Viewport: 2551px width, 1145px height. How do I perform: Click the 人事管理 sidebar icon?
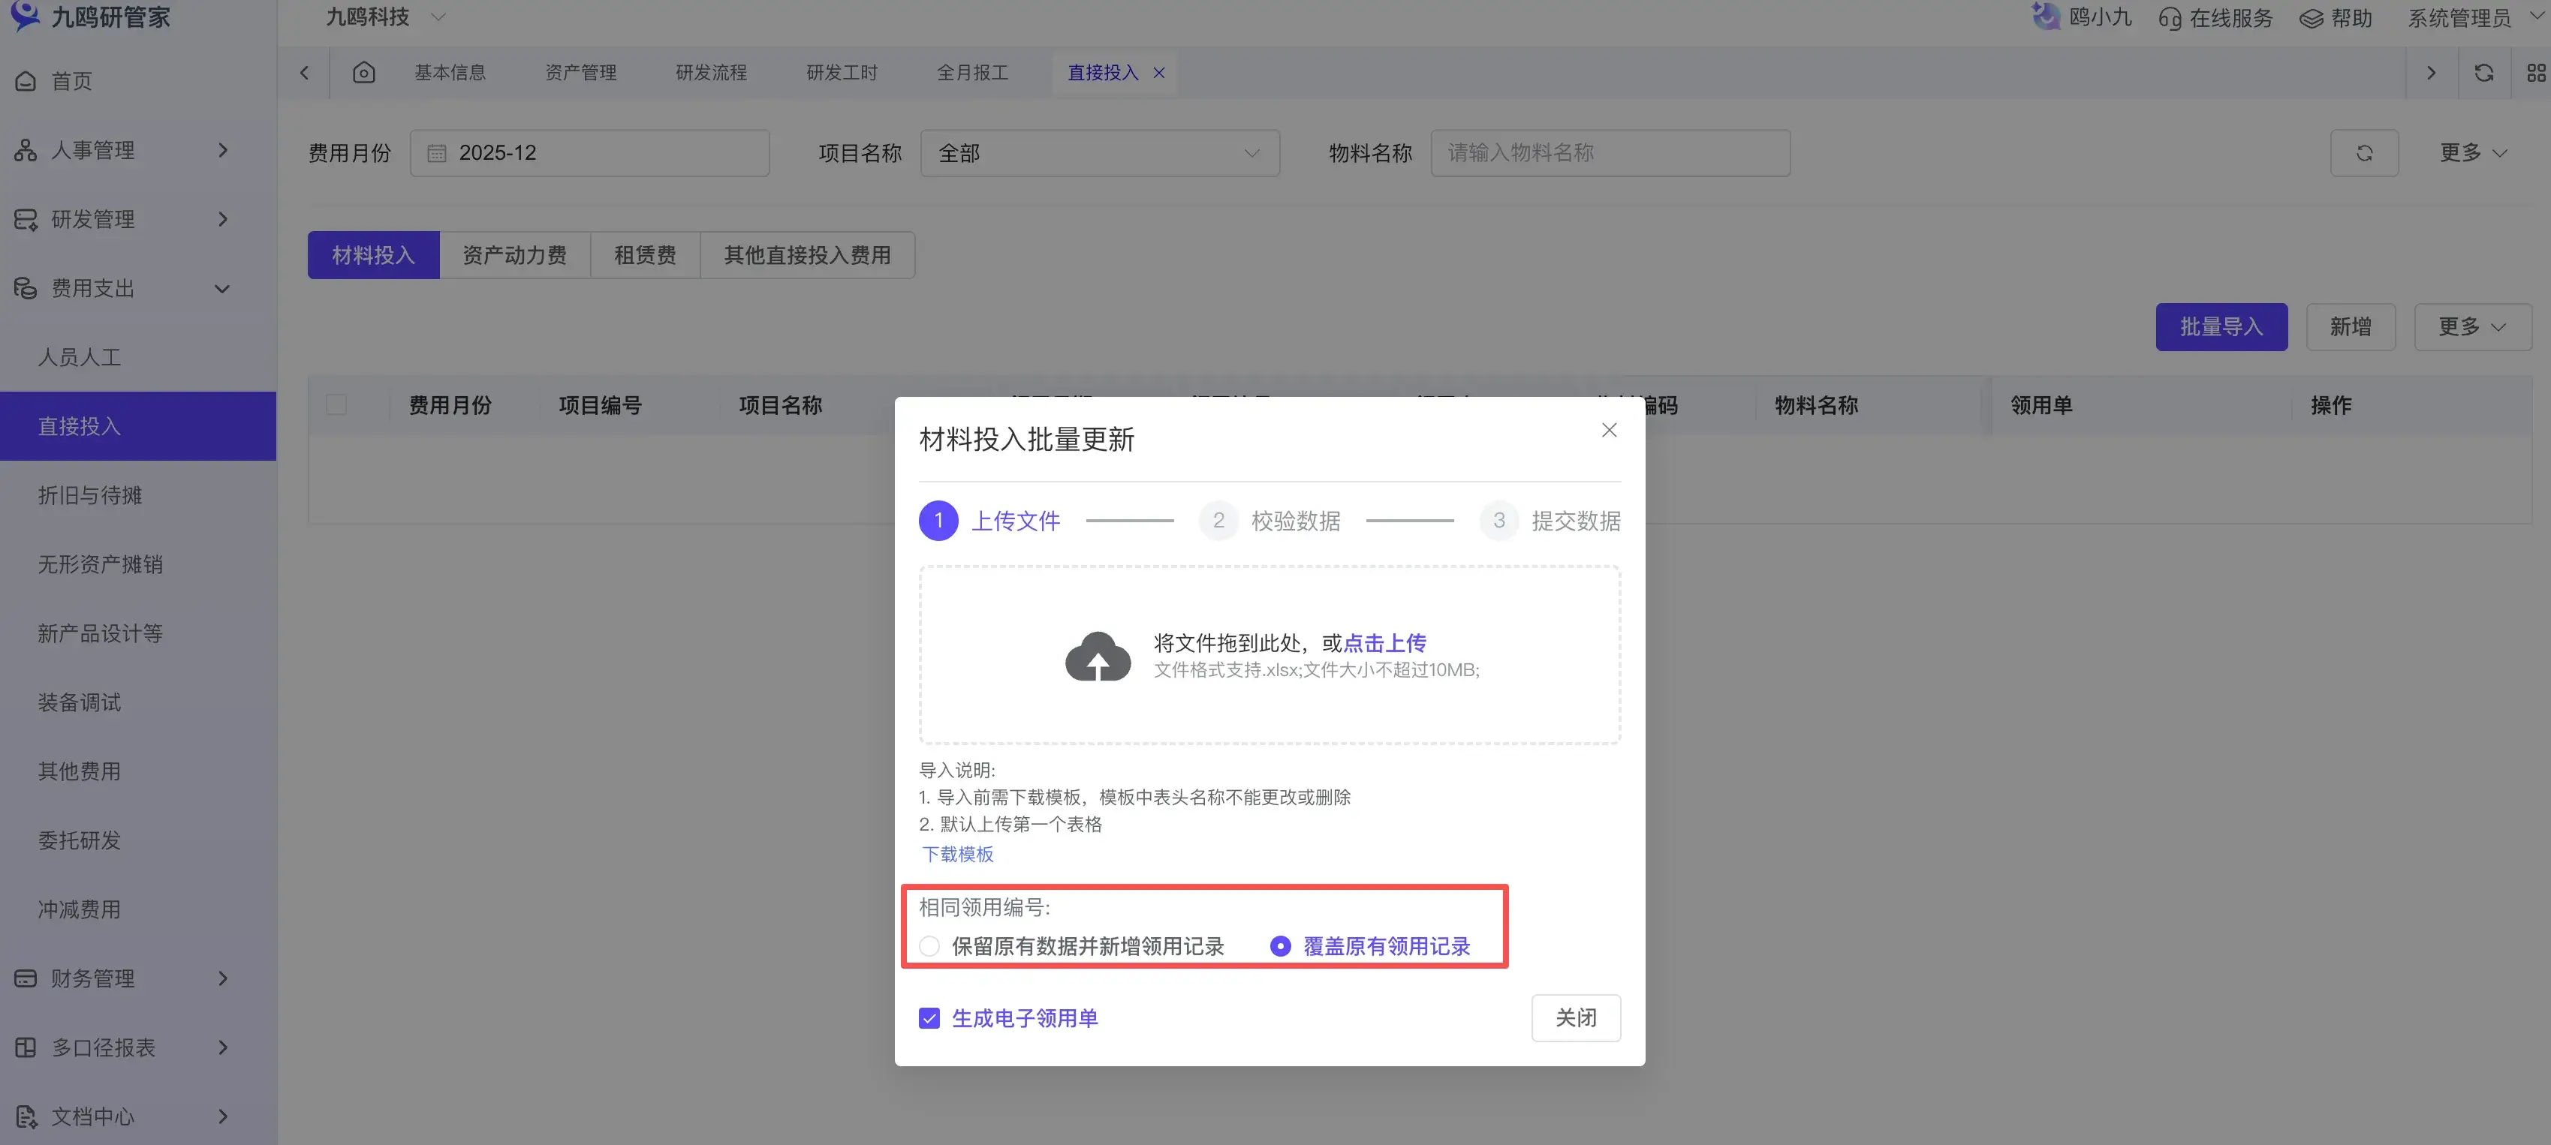pyautogui.click(x=25, y=149)
